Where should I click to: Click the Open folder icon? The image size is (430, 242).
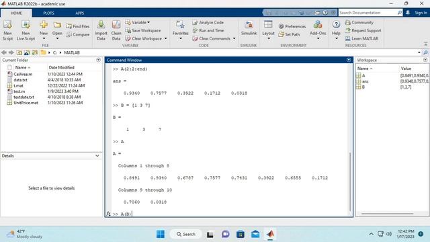tap(57, 26)
